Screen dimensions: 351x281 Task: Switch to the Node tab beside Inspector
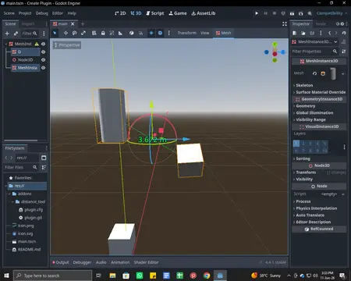[321, 24]
